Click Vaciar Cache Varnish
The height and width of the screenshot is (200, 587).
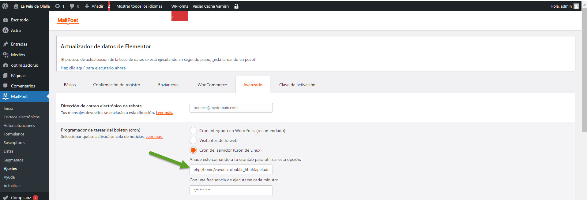(x=211, y=6)
